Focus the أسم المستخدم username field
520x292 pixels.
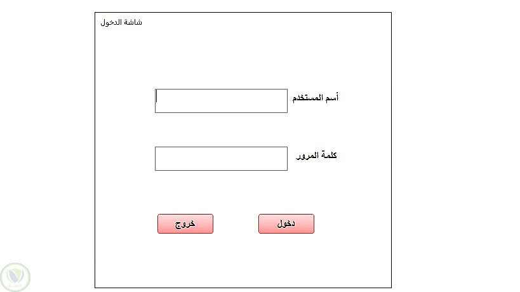click(221, 101)
